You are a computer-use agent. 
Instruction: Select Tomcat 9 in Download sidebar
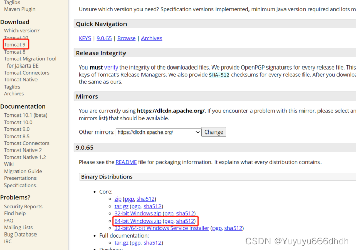coord(14,45)
